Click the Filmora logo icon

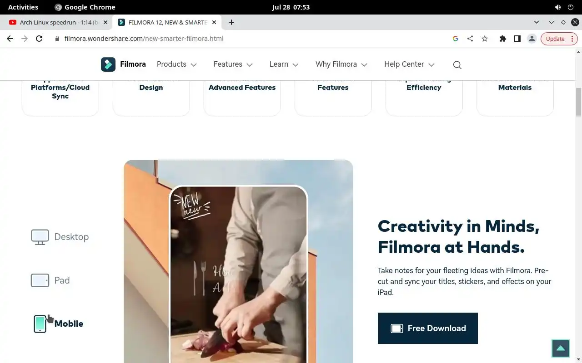click(108, 64)
